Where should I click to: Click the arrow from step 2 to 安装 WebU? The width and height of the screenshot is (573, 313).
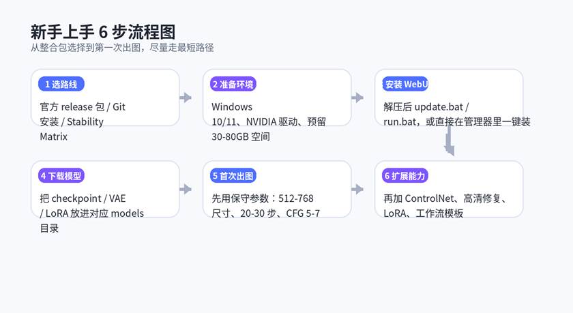[x=357, y=98]
